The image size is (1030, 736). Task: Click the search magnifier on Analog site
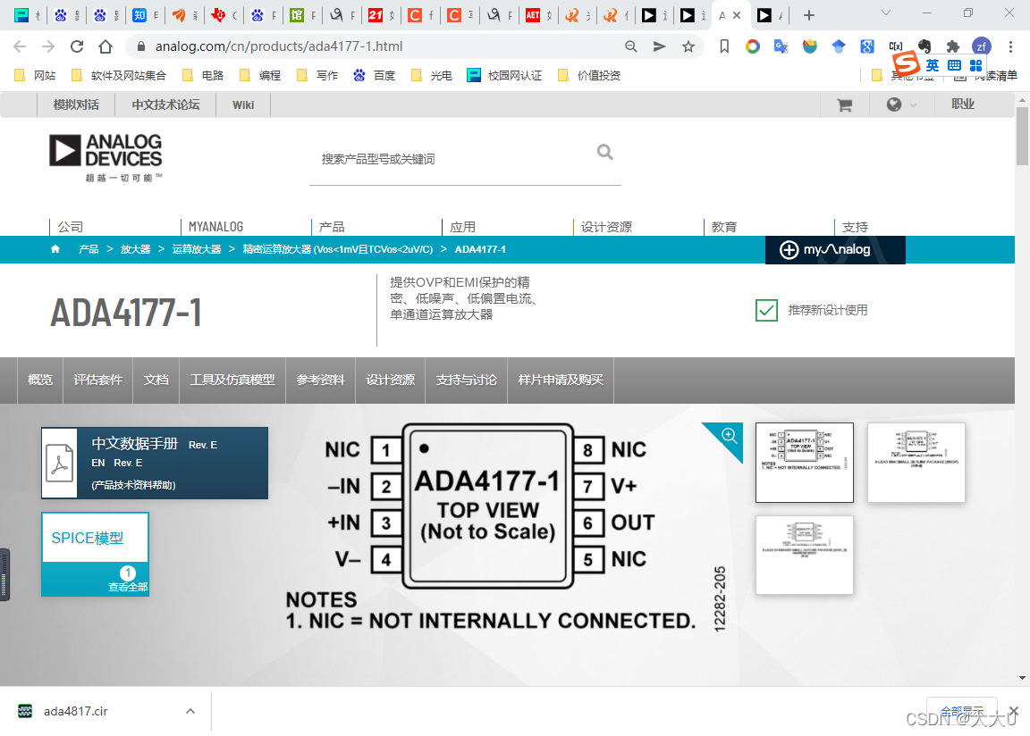(x=605, y=152)
